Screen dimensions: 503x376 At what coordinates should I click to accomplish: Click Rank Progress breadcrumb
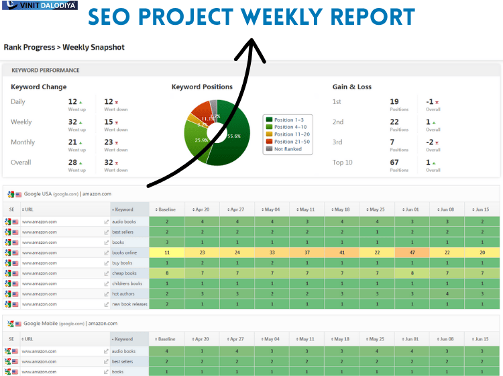(x=30, y=47)
